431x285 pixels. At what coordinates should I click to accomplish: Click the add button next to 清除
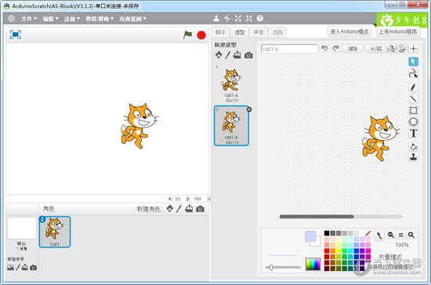coord(376,49)
